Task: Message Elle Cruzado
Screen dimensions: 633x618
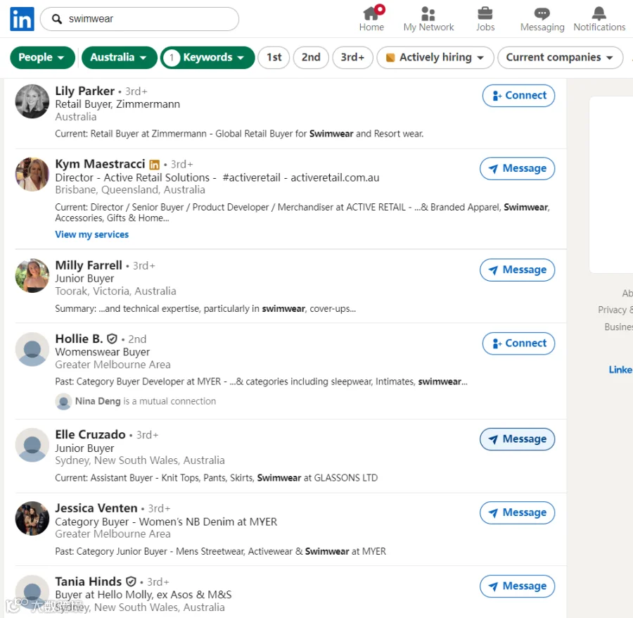Action: coord(517,439)
